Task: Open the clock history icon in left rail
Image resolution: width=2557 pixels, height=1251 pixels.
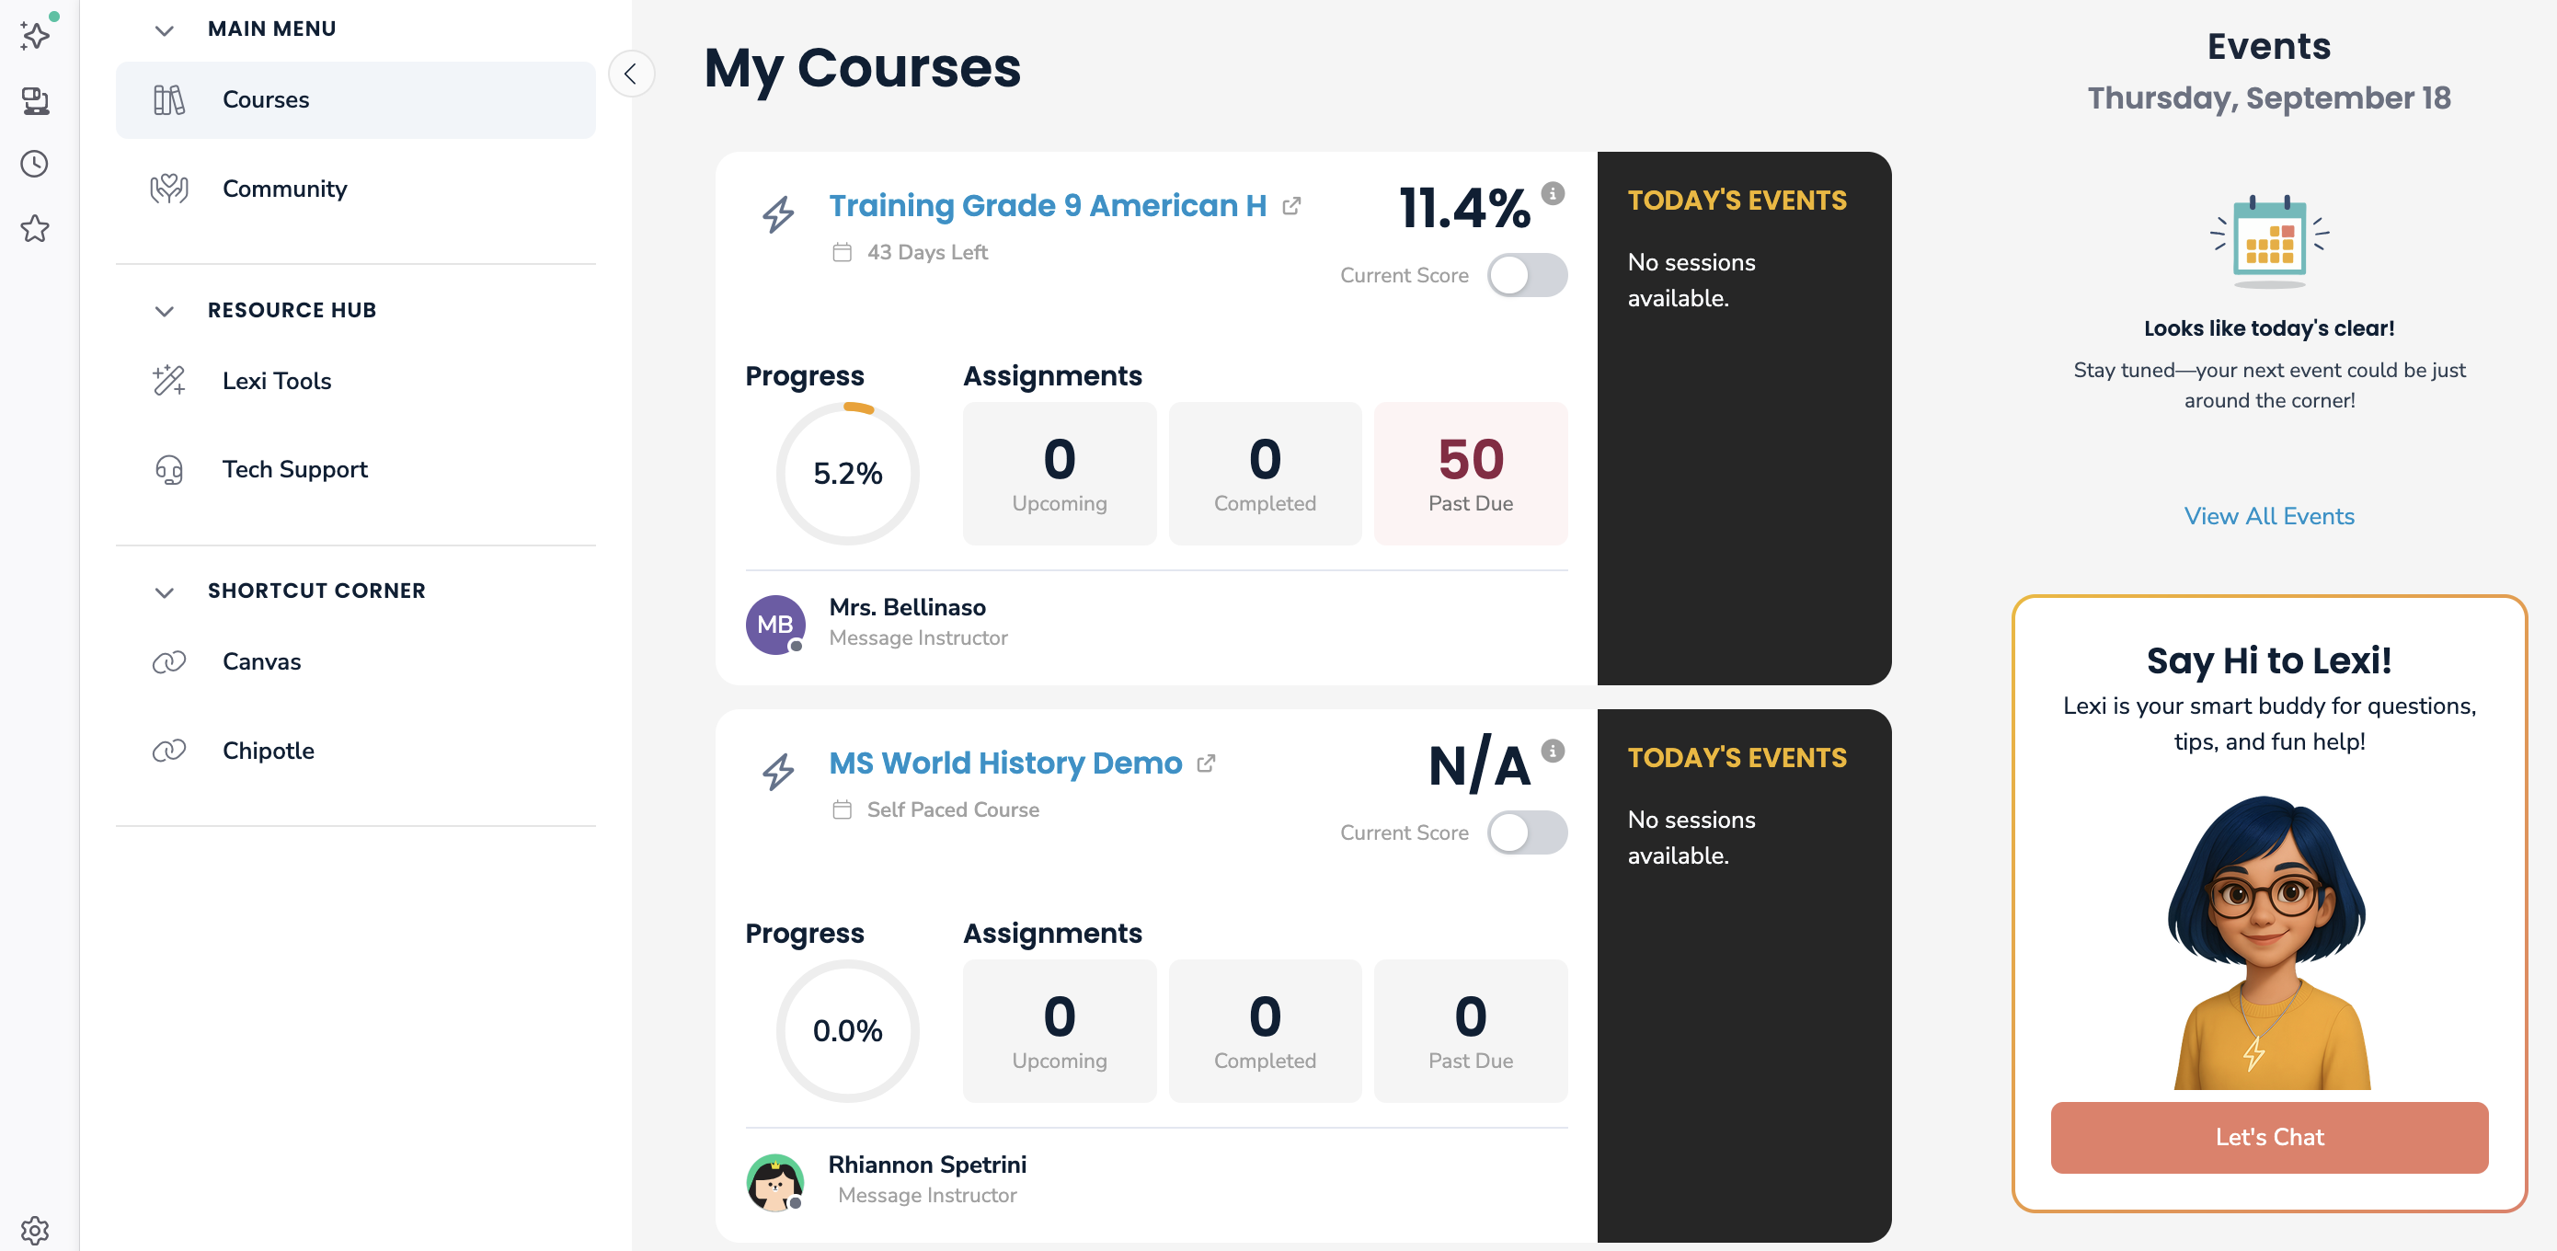Action: point(35,164)
